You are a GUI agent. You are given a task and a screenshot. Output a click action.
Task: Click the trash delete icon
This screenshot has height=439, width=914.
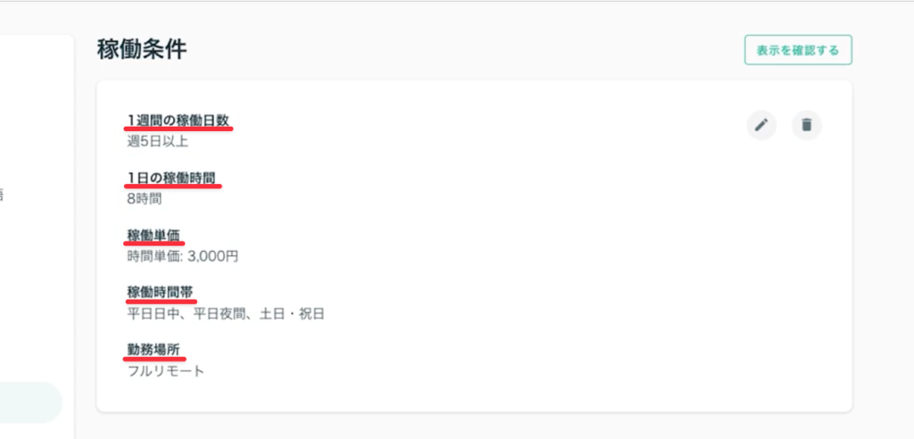(807, 125)
